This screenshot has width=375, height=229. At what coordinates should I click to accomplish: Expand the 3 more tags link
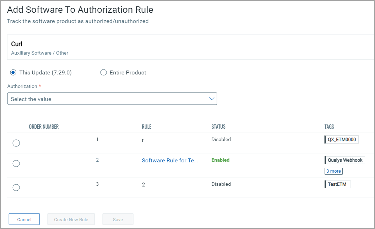[333, 171]
